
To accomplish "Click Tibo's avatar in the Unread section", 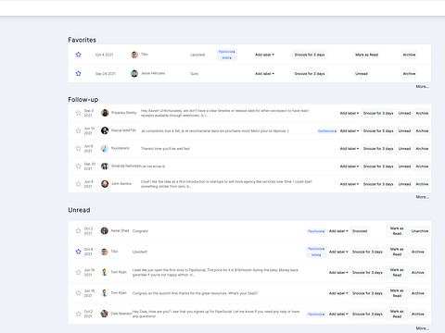I will [x=105, y=252].
